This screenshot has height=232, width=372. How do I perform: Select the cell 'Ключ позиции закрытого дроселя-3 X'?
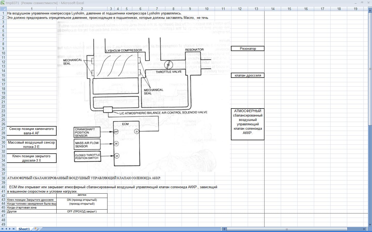tap(32, 158)
